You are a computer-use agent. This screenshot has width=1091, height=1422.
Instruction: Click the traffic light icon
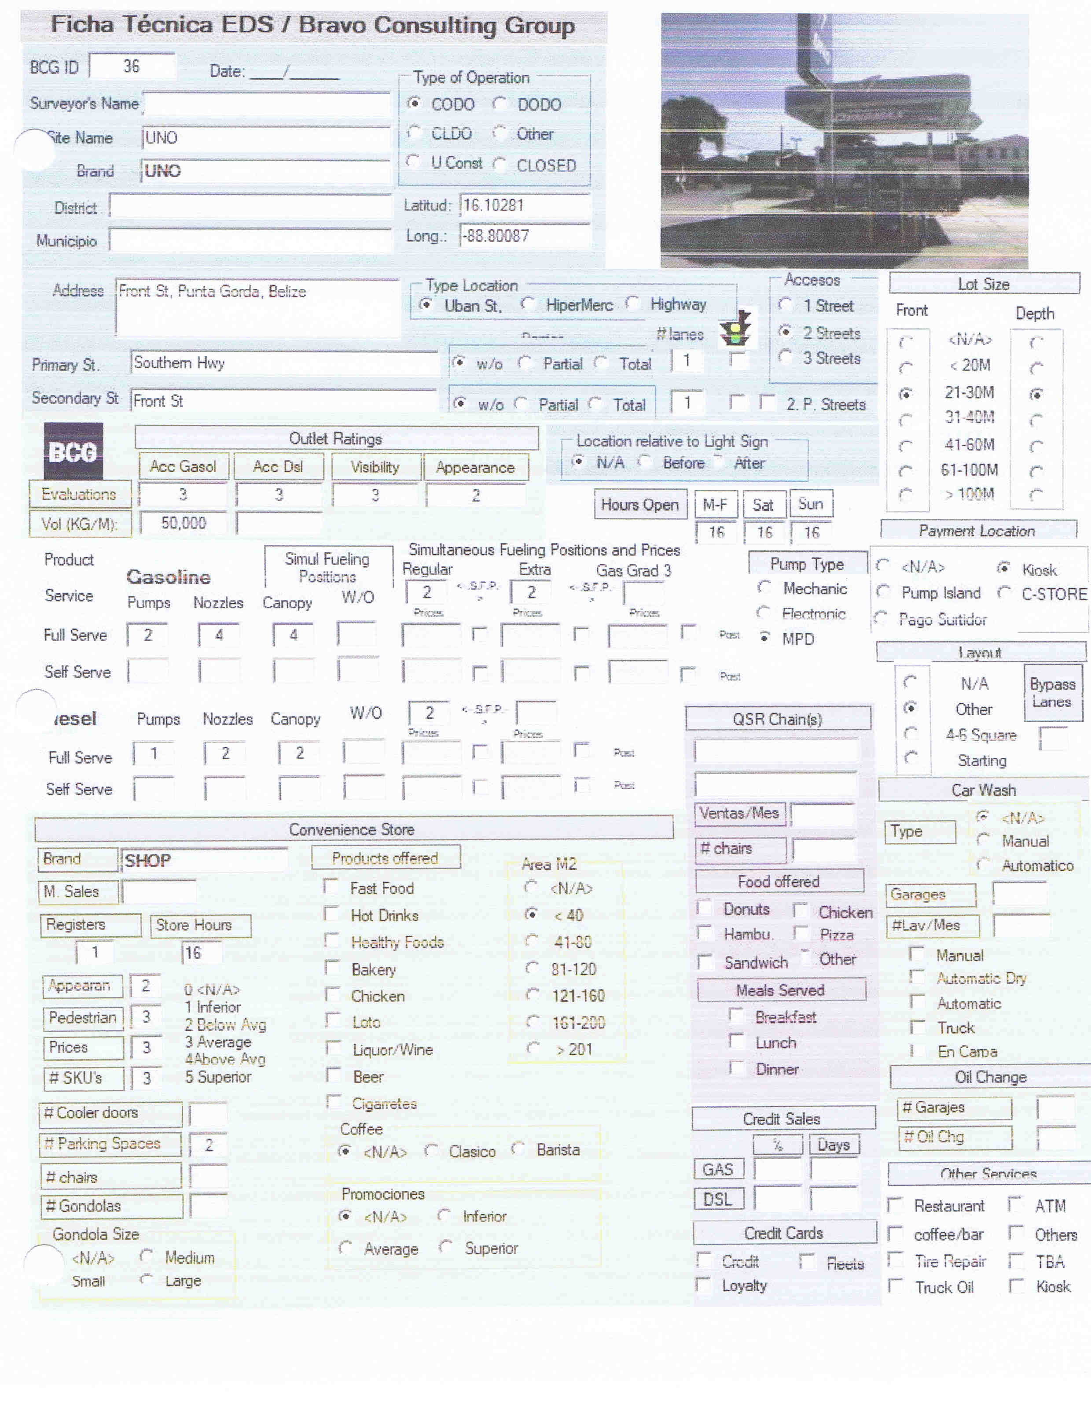click(x=735, y=328)
